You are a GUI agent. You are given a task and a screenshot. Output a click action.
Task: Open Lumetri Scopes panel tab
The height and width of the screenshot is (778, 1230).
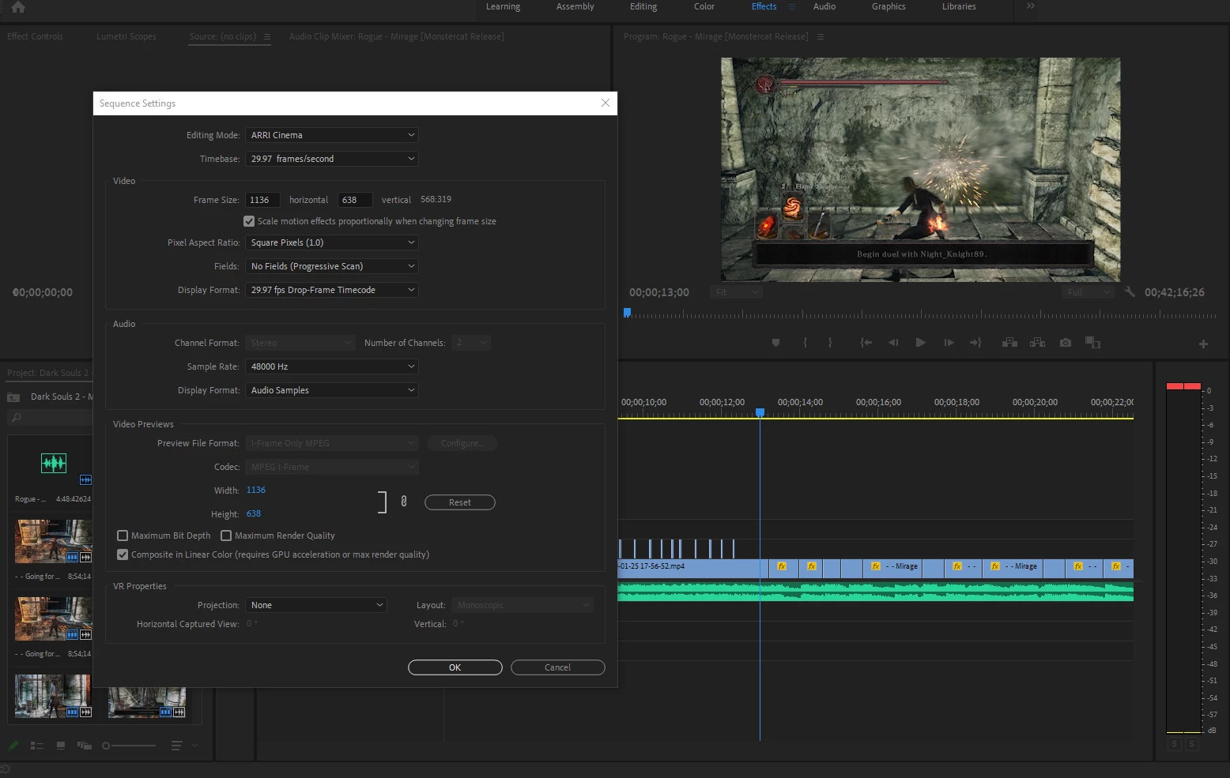click(x=126, y=36)
